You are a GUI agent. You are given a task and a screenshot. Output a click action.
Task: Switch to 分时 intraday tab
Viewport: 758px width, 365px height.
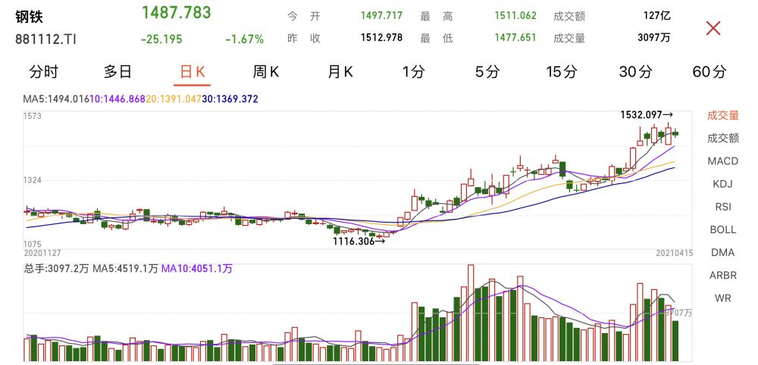coord(43,72)
